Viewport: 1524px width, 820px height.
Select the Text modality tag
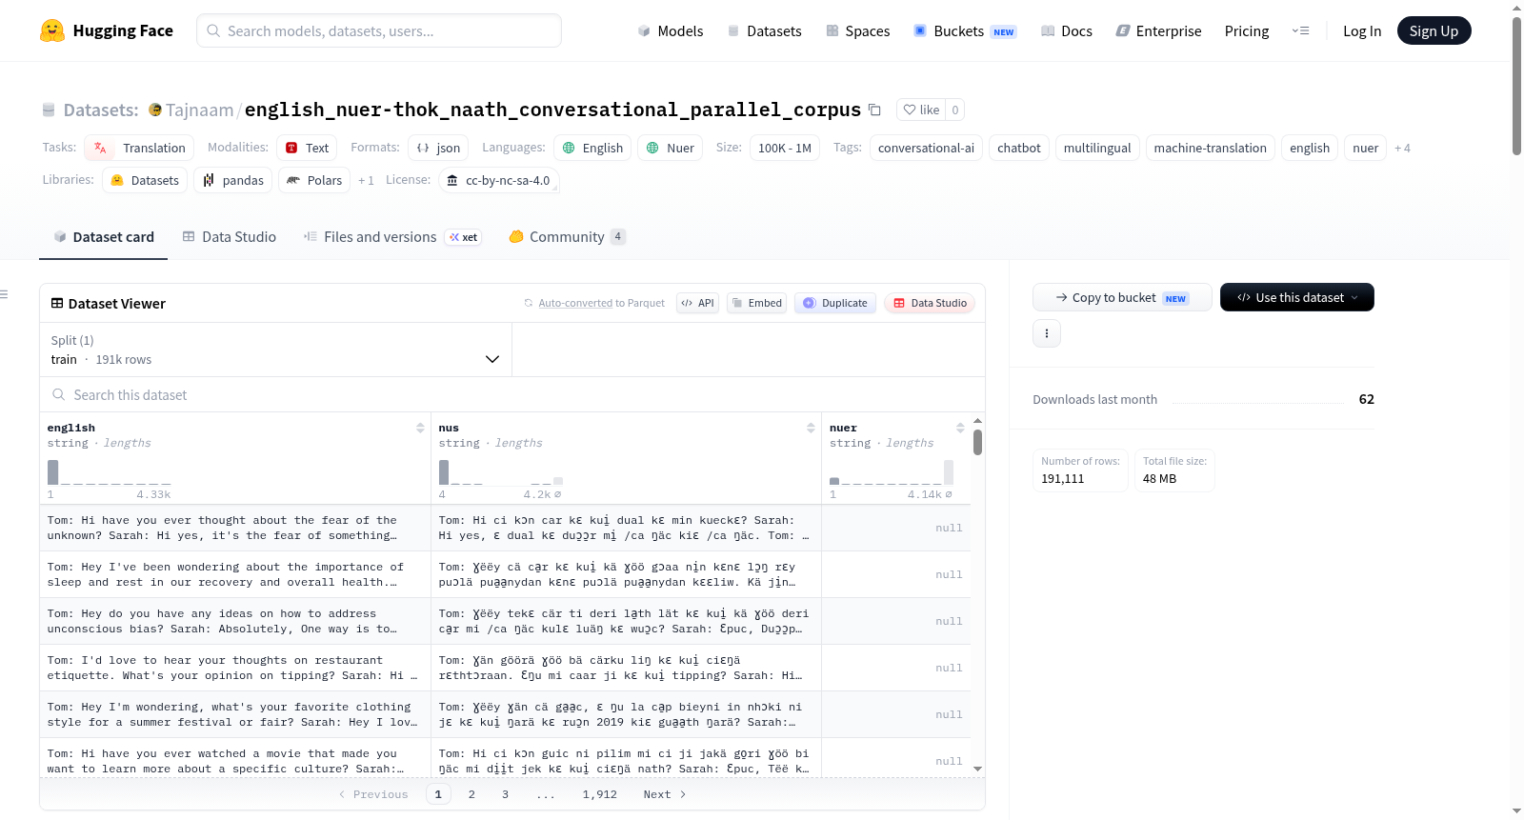(307, 148)
